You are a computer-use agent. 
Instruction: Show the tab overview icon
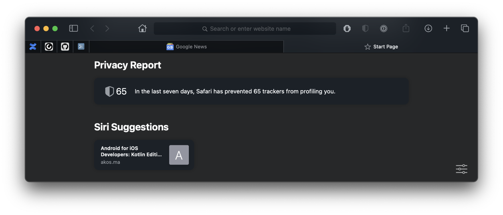[x=465, y=28]
